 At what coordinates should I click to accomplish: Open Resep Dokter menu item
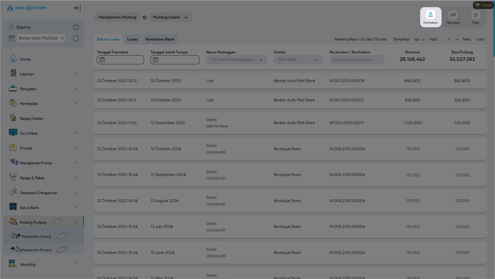tap(31, 118)
